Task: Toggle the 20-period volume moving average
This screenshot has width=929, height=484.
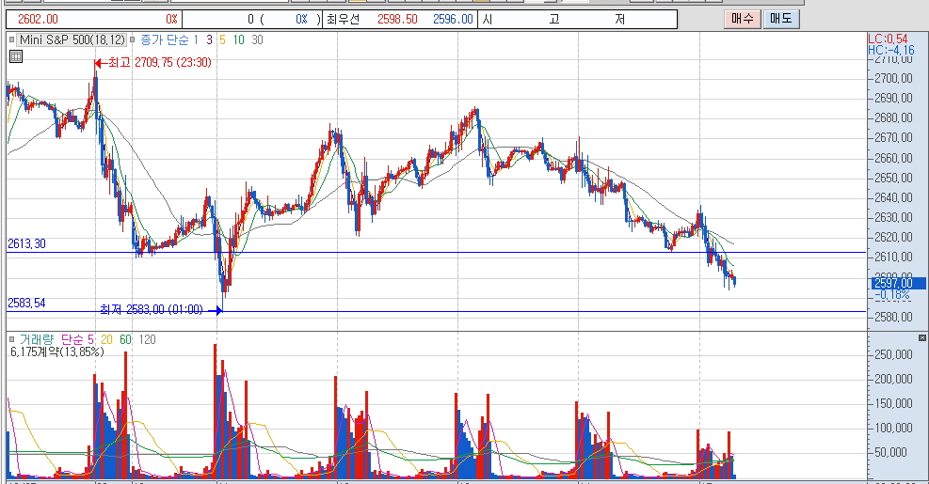Action: pos(106,338)
